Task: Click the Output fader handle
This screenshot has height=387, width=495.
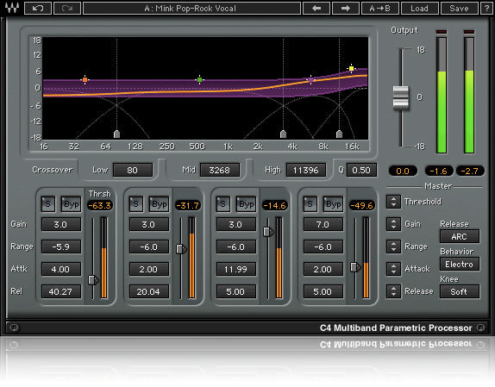Action: 401,97
